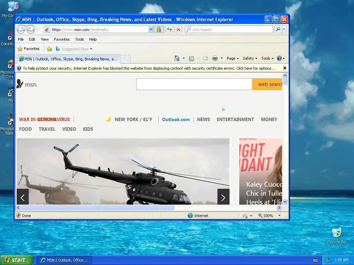This screenshot has width=354, height=265.
Task: Open the TRAVEL section link
Action: 47,129
